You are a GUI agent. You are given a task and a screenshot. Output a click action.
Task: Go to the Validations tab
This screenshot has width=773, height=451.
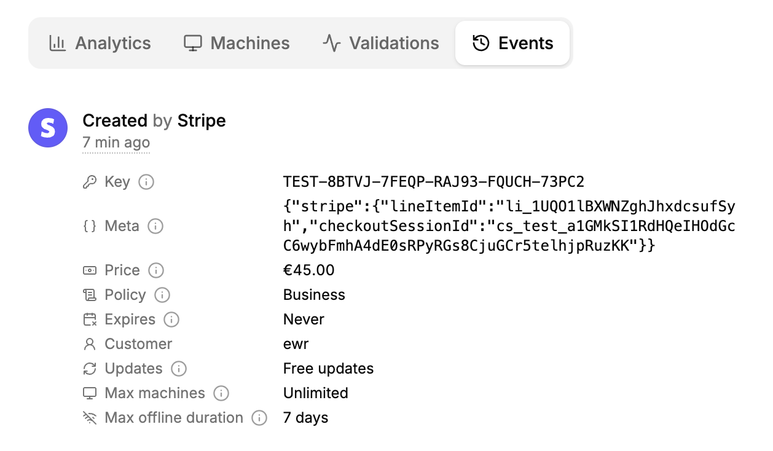(x=381, y=43)
